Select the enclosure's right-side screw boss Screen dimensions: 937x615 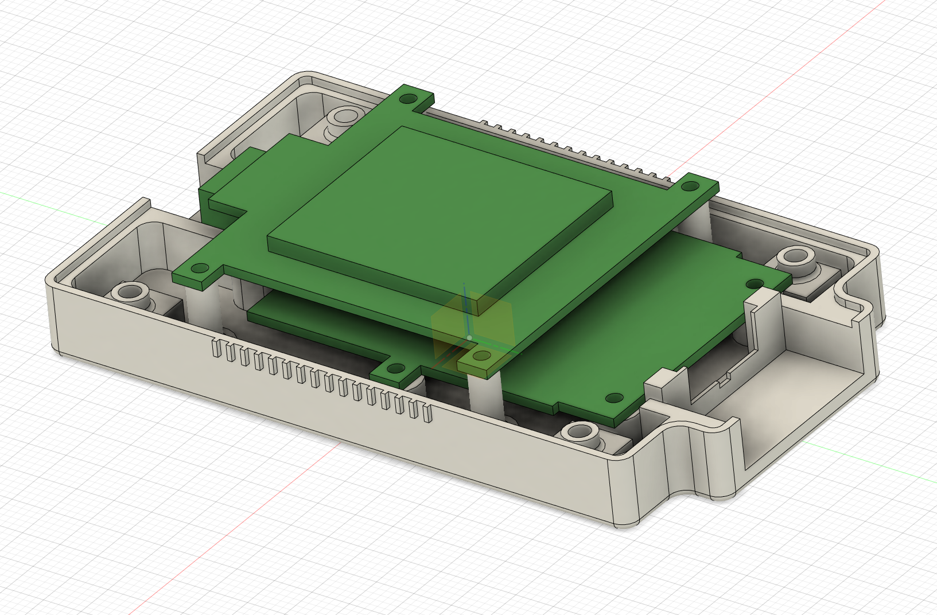click(x=795, y=256)
